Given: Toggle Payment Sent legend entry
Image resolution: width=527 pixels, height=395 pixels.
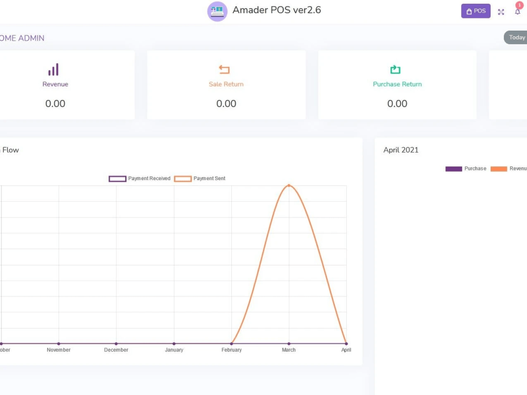Looking at the screenshot, I should coord(200,179).
